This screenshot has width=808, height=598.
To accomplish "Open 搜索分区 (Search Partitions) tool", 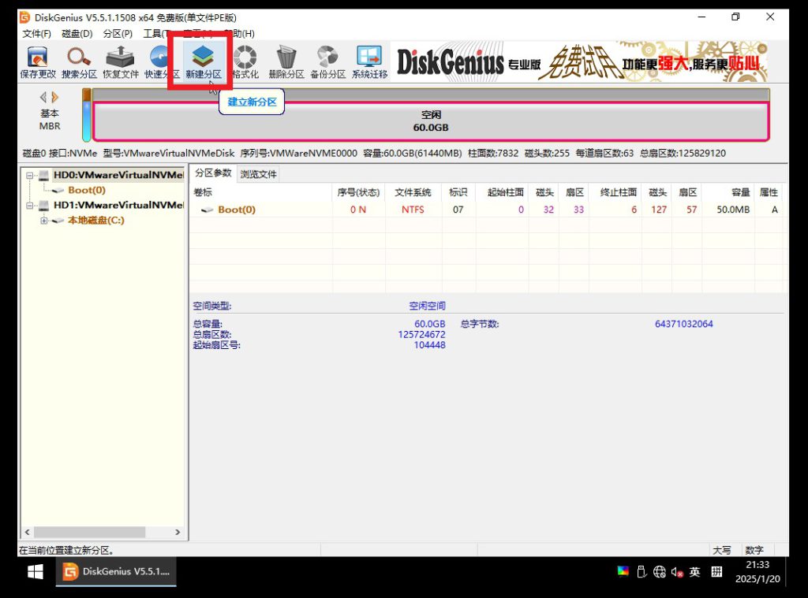I will tap(79, 61).
